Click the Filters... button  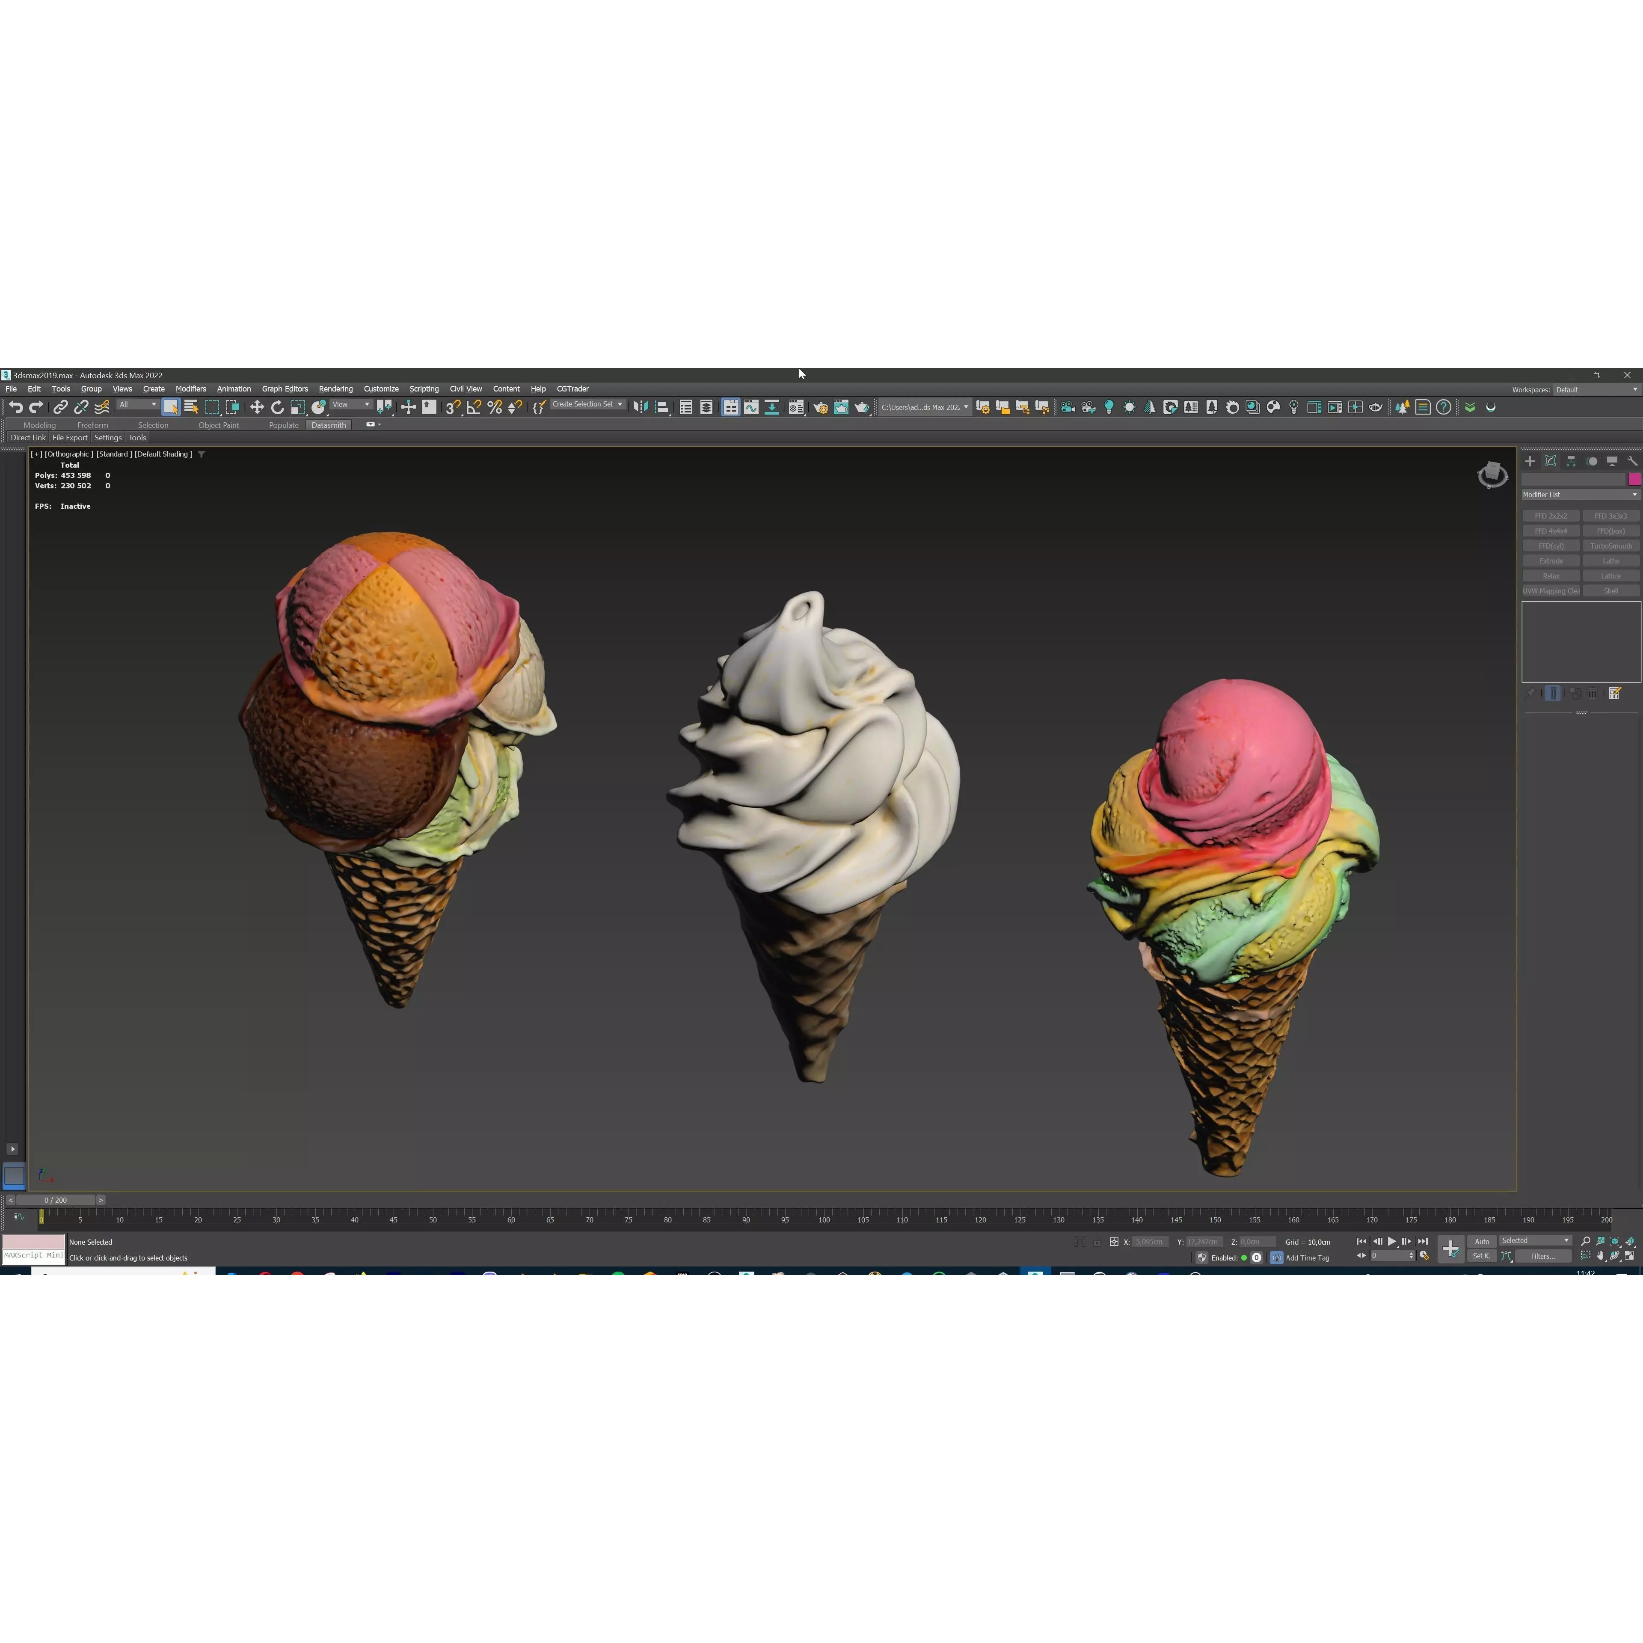coord(1543,1256)
